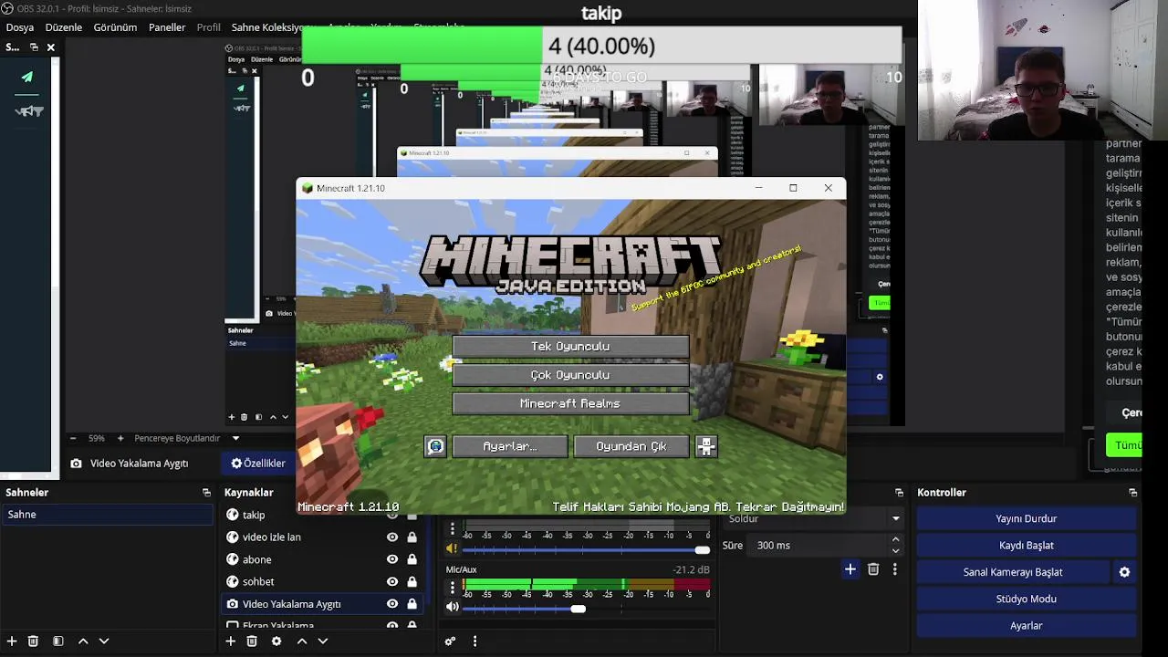Image resolution: width=1168 pixels, height=657 pixels.
Task: Open the Paneller menu
Action: point(167,27)
